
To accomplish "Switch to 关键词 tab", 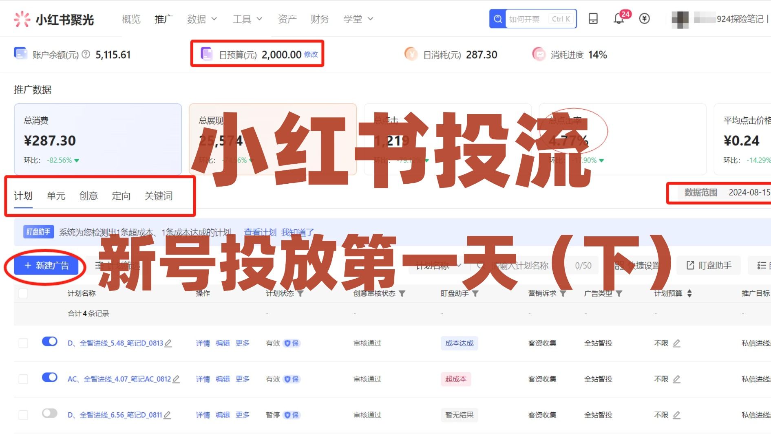I will pos(158,196).
